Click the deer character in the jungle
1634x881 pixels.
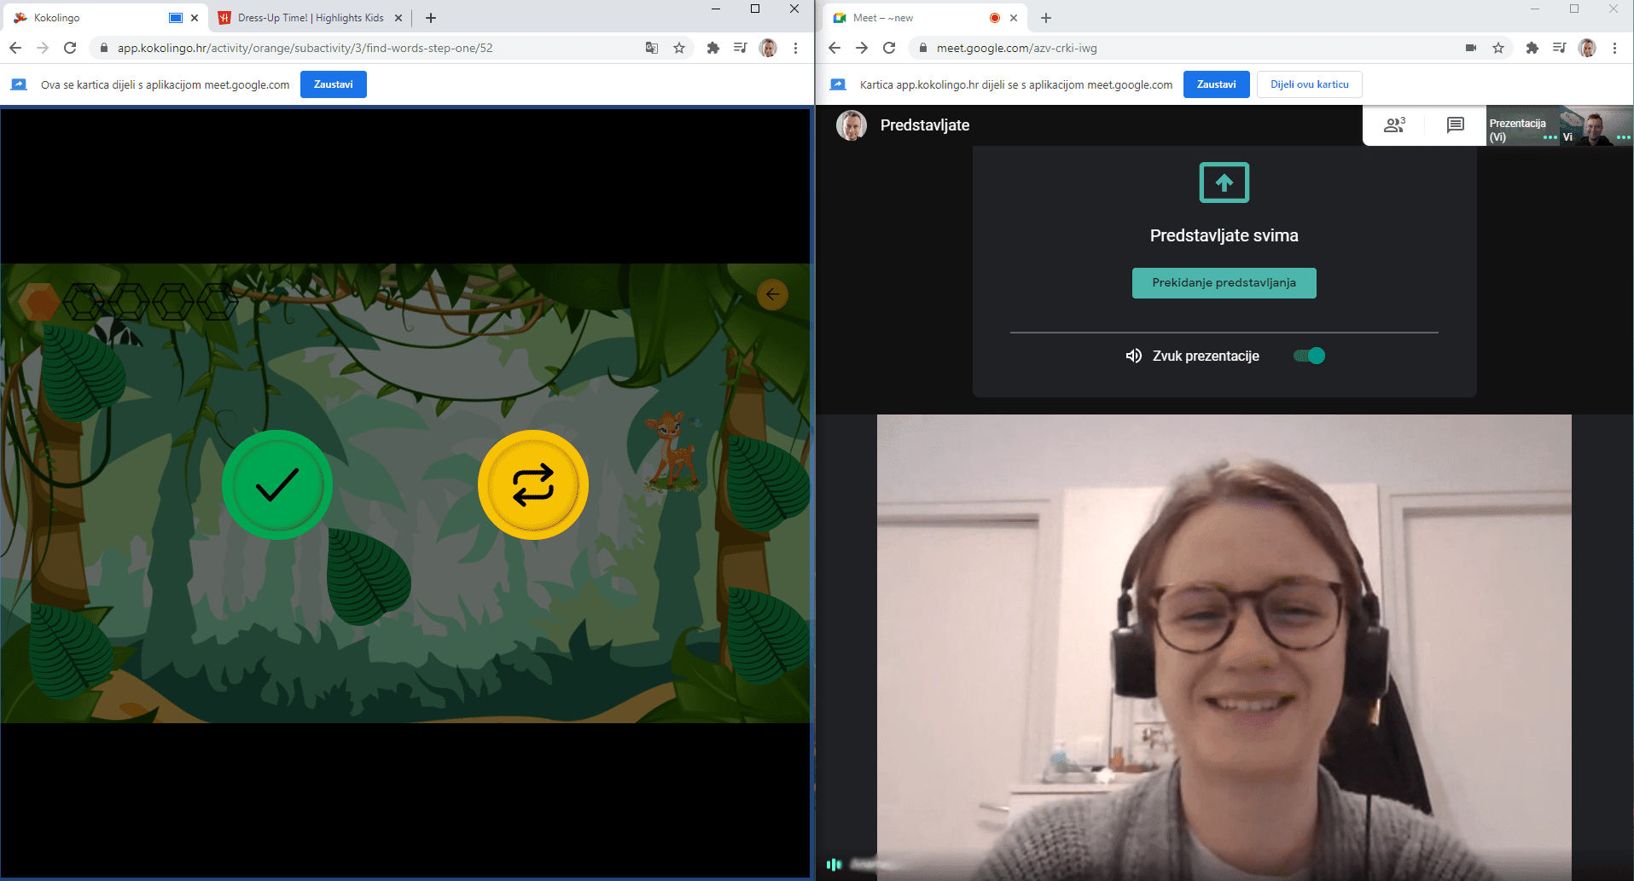672,450
